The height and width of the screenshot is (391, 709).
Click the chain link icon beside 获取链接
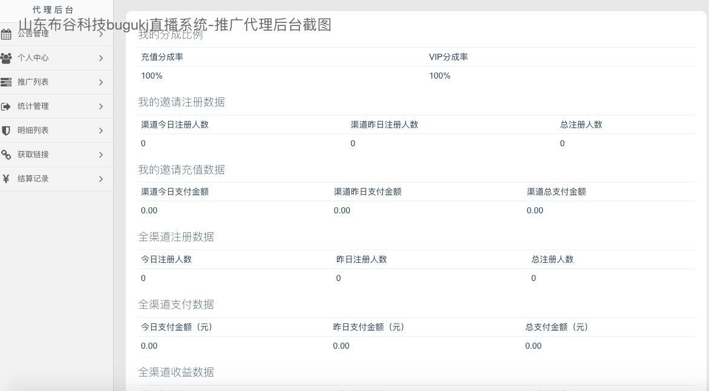click(x=6, y=155)
